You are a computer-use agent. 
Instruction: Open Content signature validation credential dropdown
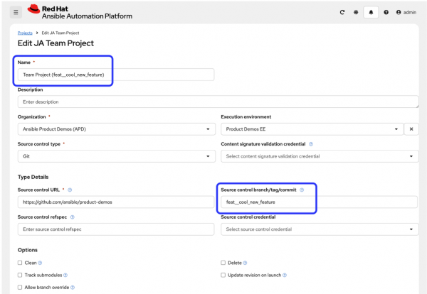point(320,156)
